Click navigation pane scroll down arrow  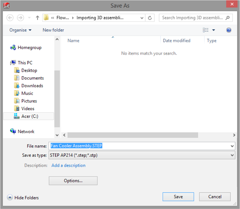(57, 135)
